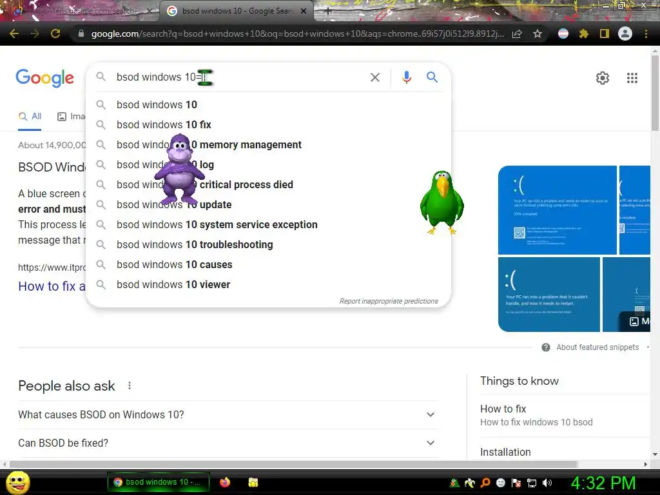
Task: Click the Google logo
Action: (x=45, y=78)
